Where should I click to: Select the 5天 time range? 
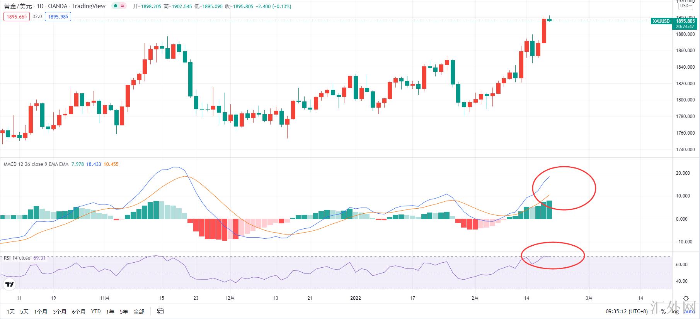(24, 311)
